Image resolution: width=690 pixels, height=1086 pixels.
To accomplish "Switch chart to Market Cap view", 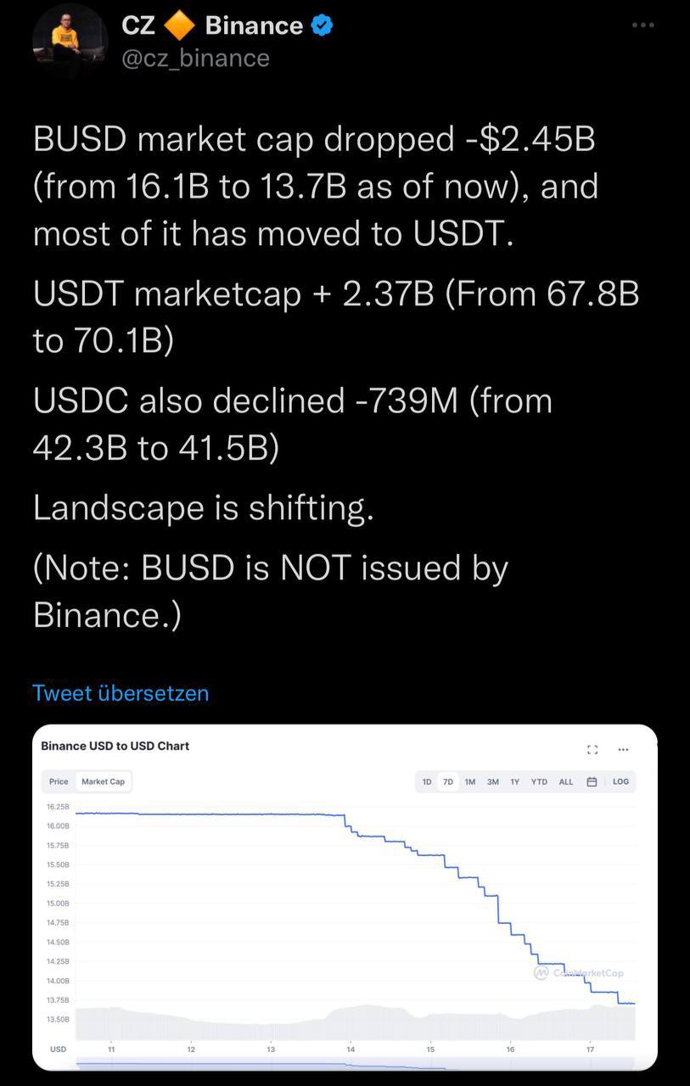I will pyautogui.click(x=103, y=781).
